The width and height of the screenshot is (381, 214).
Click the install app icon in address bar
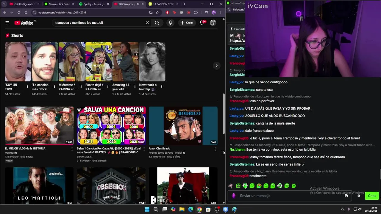pyautogui.click(x=151, y=12)
